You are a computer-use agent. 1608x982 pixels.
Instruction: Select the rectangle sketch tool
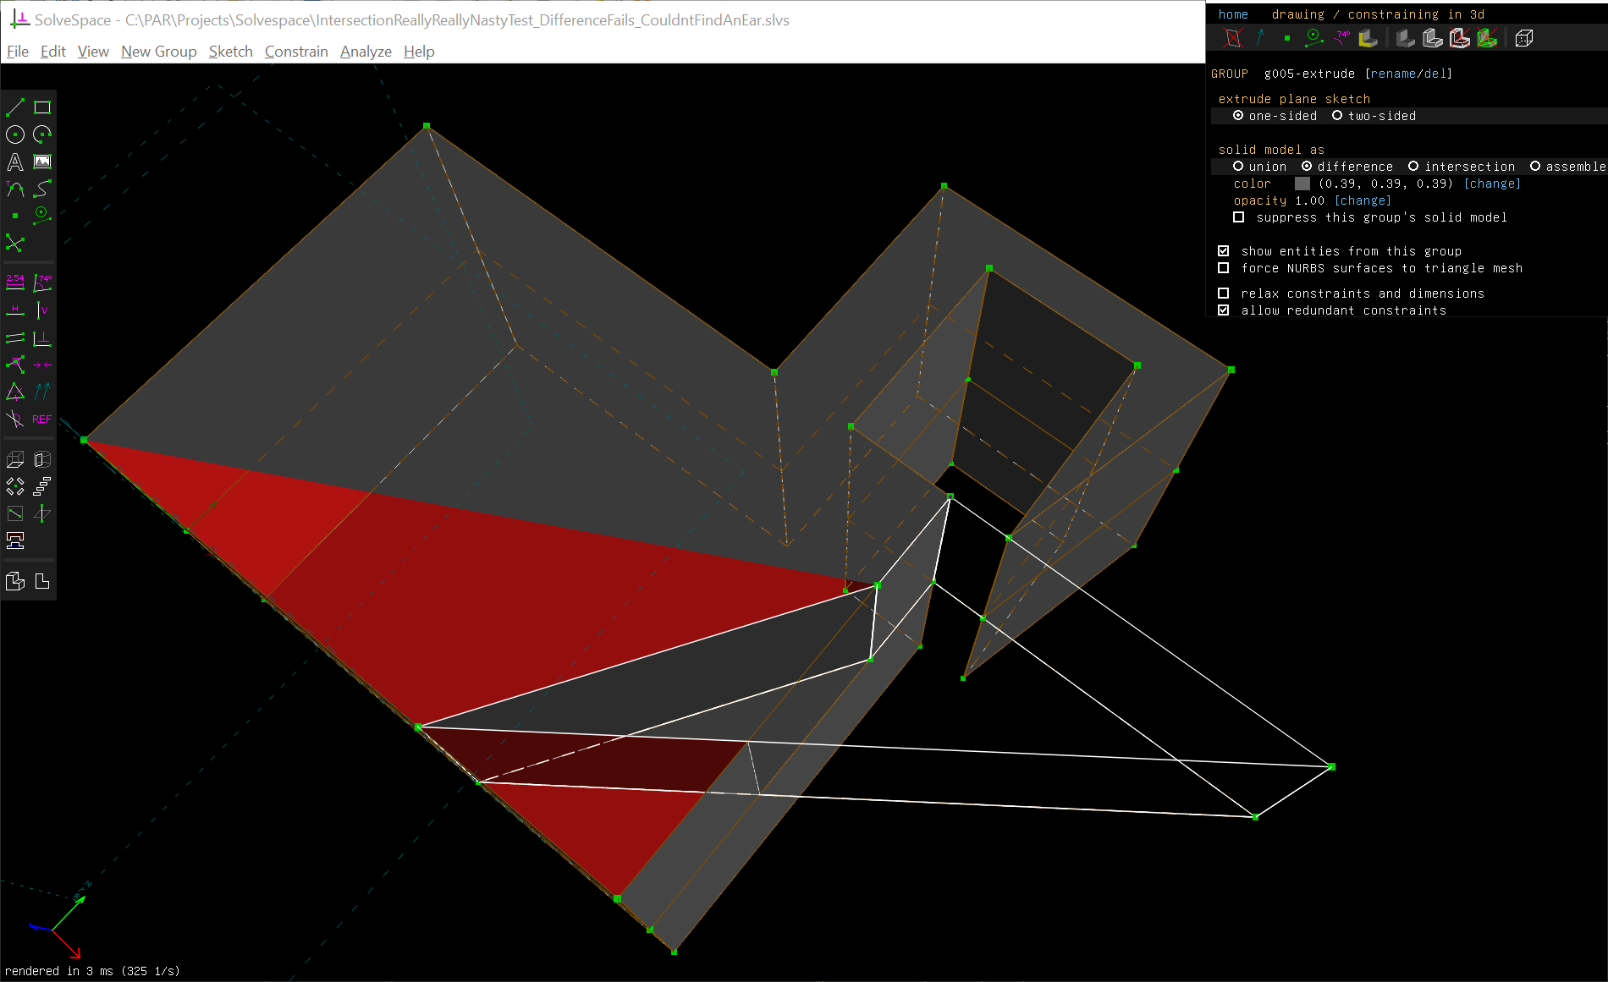42,107
